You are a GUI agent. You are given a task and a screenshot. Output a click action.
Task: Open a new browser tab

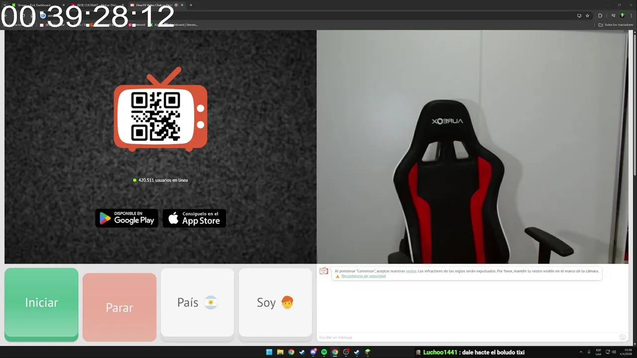[x=191, y=5]
